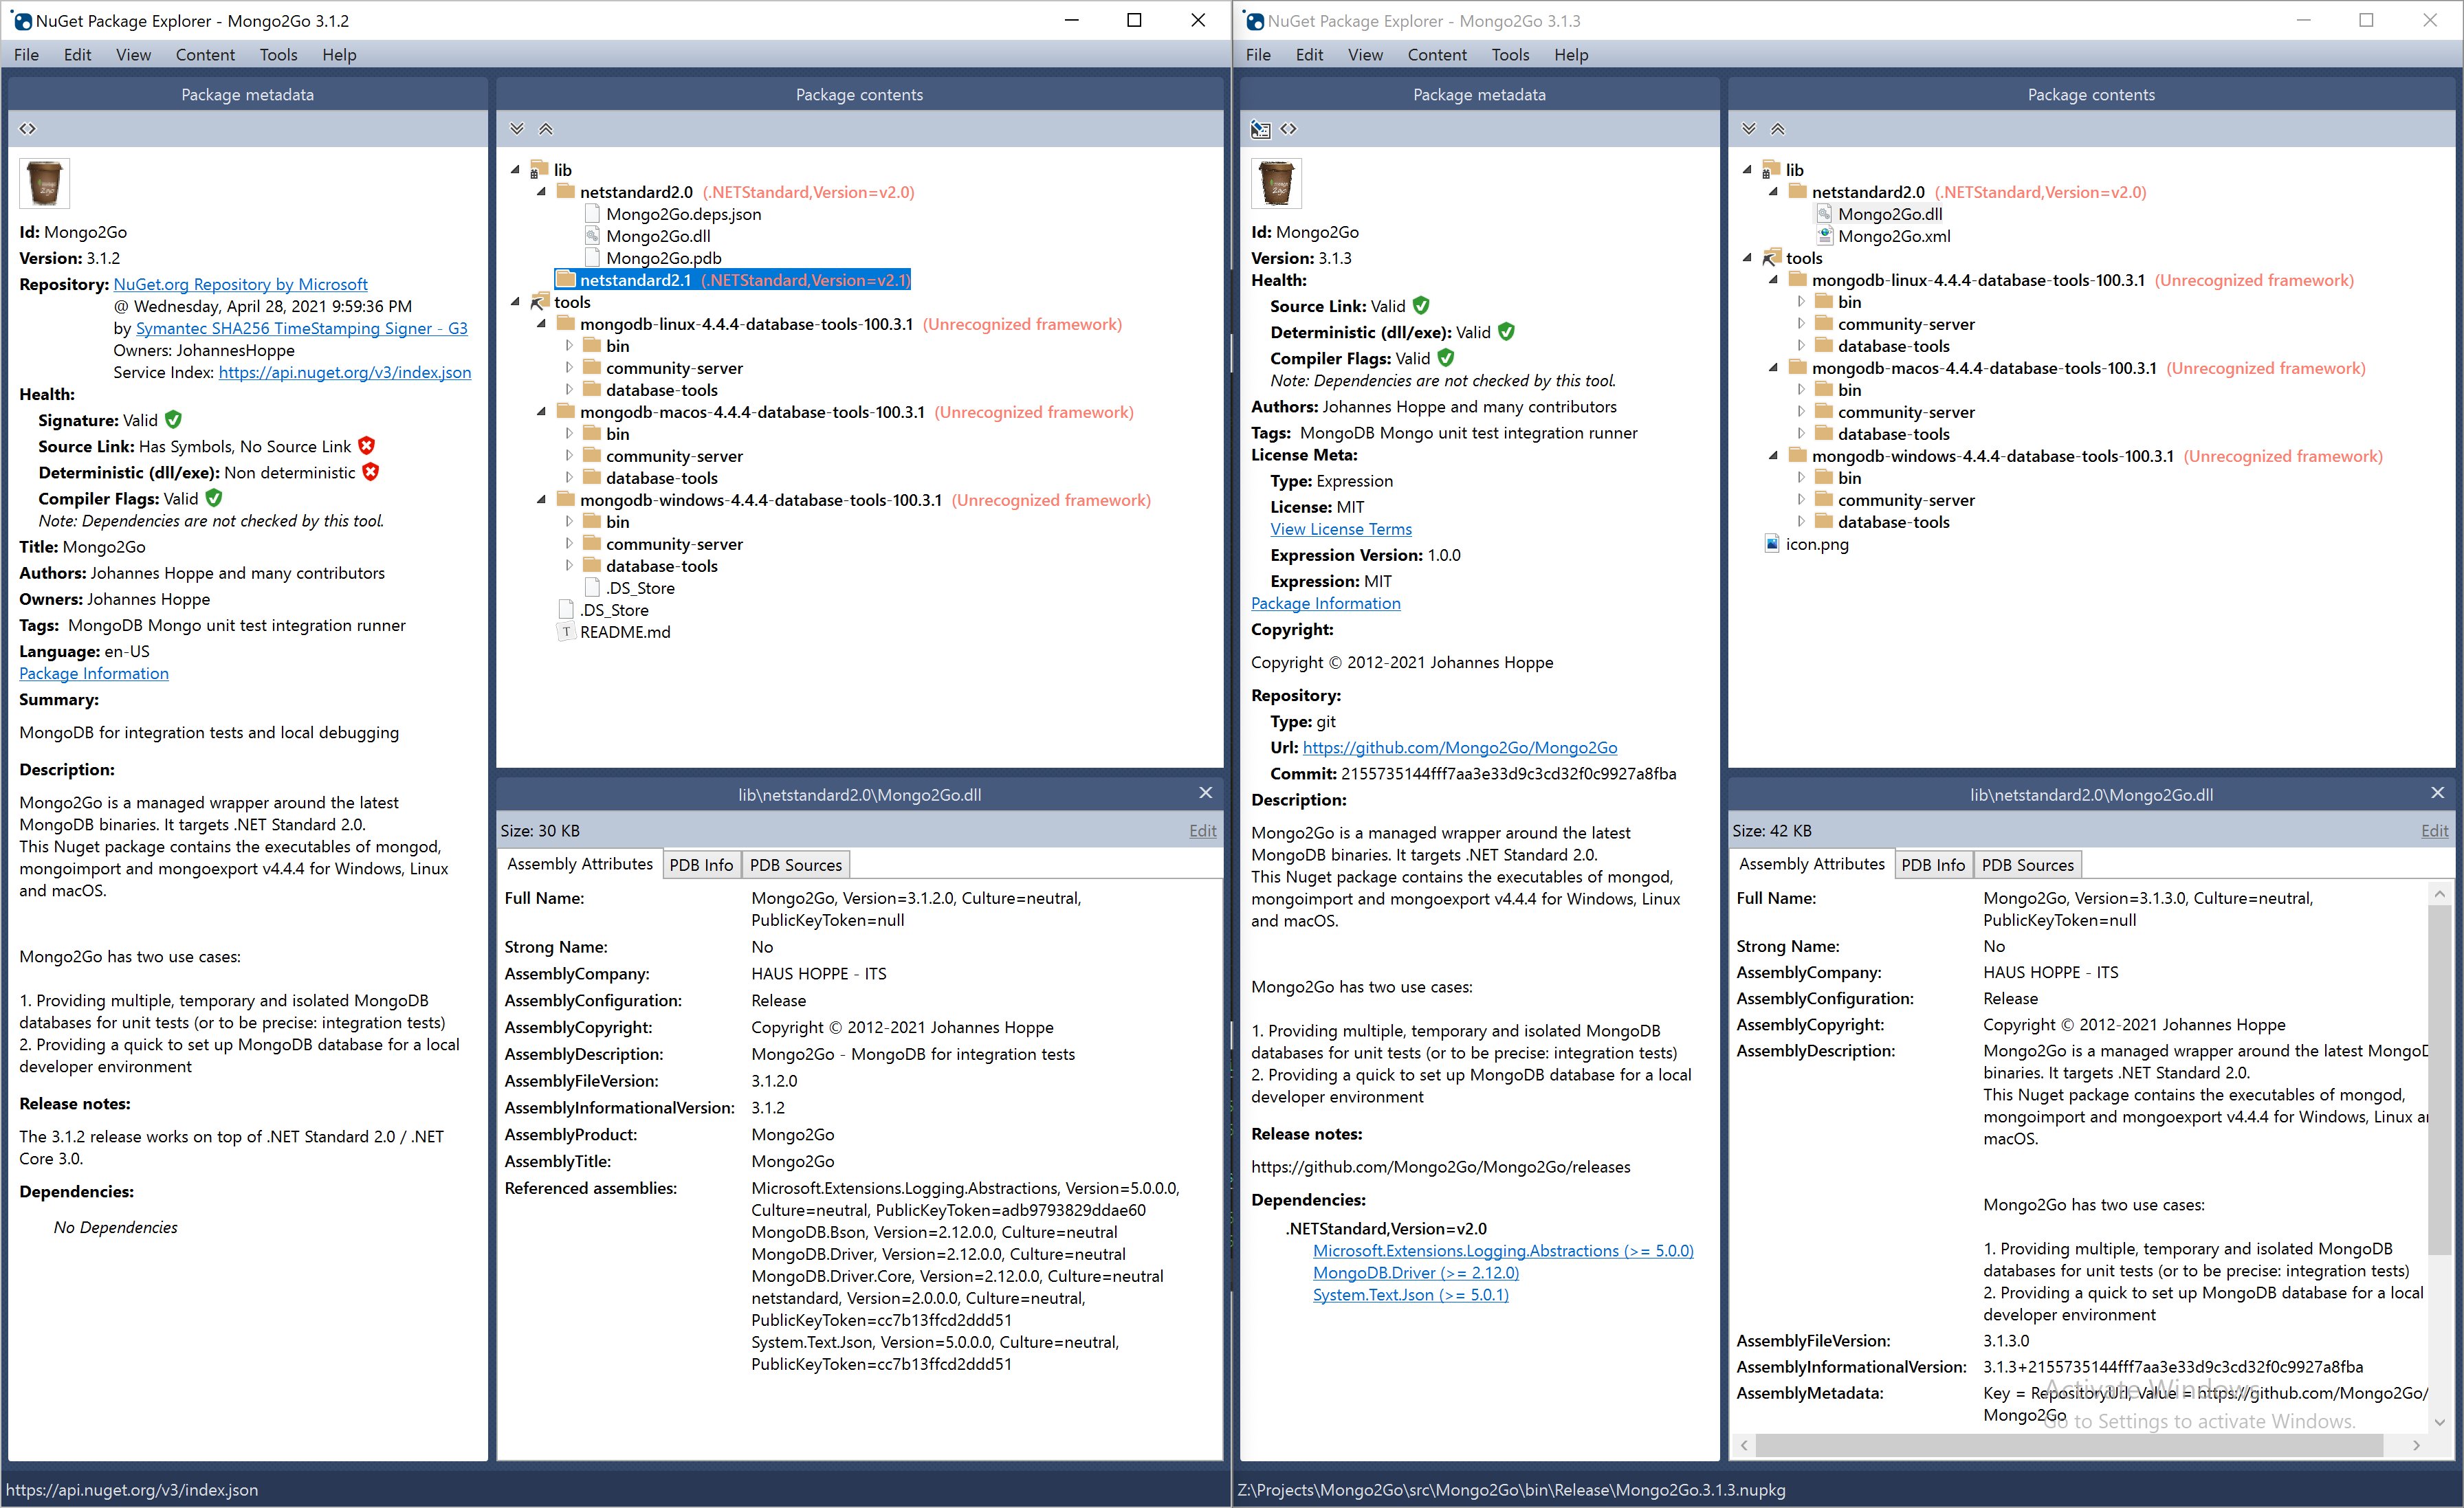The height and width of the screenshot is (1508, 2464).
Task: Switch to PDB Sources tab in 3.1.2 window
Action: point(796,865)
